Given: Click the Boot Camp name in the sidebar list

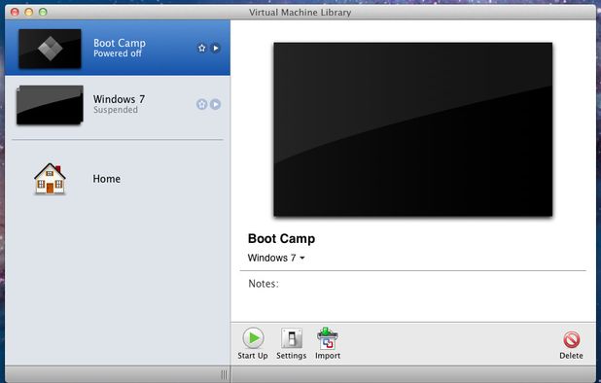Looking at the screenshot, I should [120, 43].
